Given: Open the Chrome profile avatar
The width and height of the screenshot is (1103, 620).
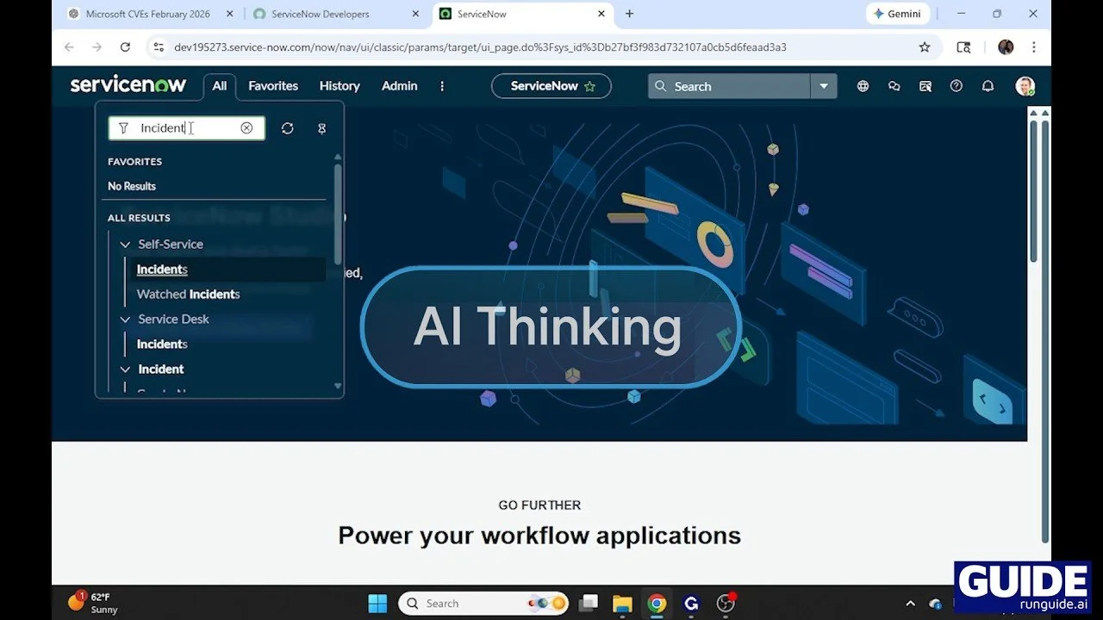Looking at the screenshot, I should [1006, 47].
